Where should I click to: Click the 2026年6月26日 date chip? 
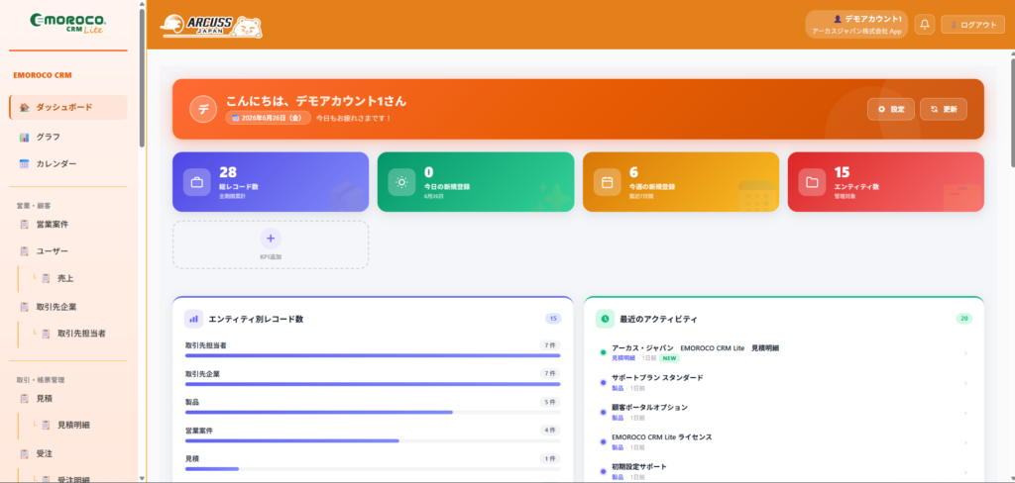click(x=268, y=119)
